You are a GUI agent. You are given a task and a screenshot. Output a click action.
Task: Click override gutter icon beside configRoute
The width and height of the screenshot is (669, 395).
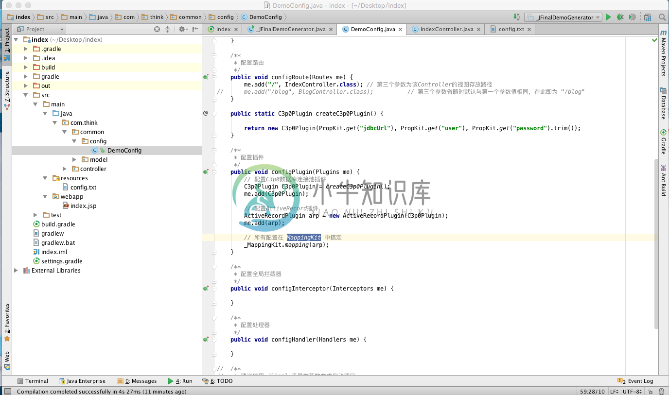(206, 77)
